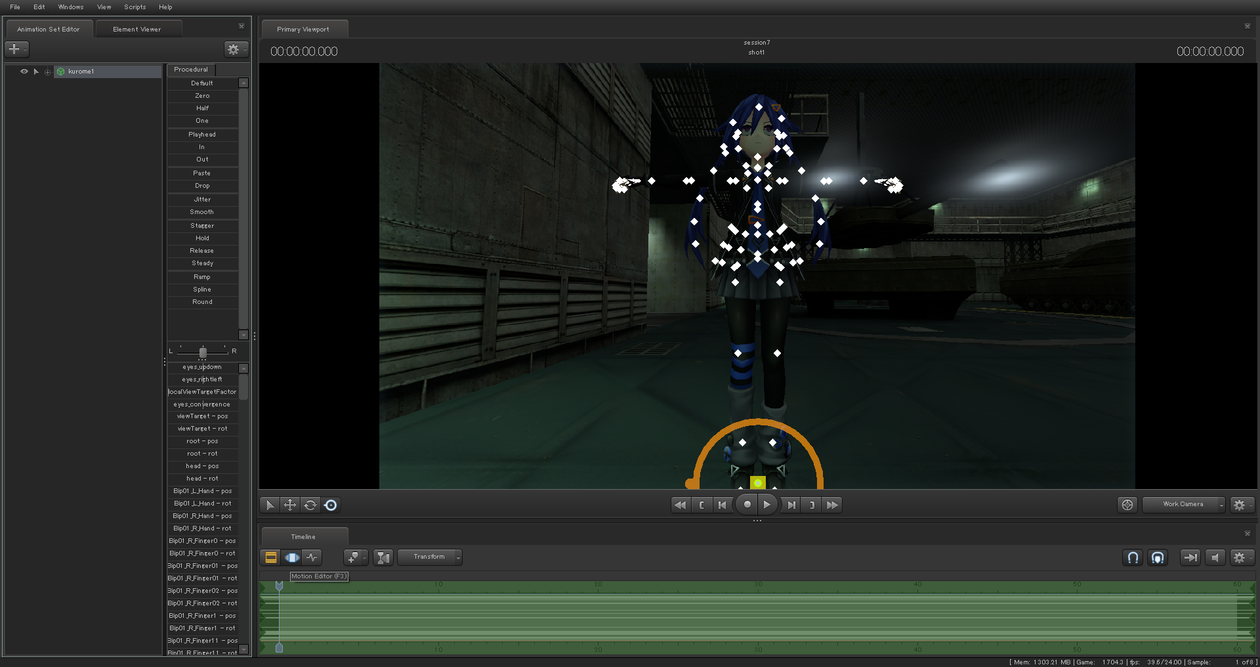This screenshot has height=667, width=1260.
Task: Click the Jitter procedural preset
Action: point(202,200)
